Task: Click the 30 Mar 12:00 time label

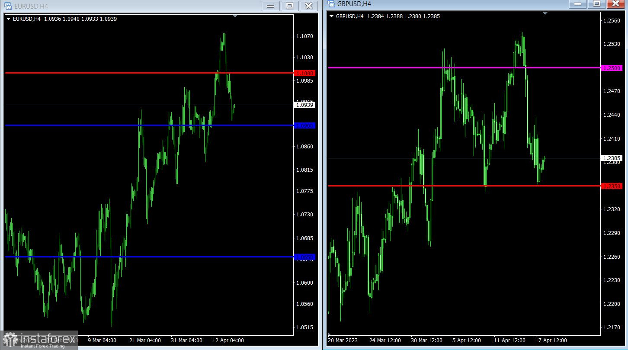Action: 426,340
